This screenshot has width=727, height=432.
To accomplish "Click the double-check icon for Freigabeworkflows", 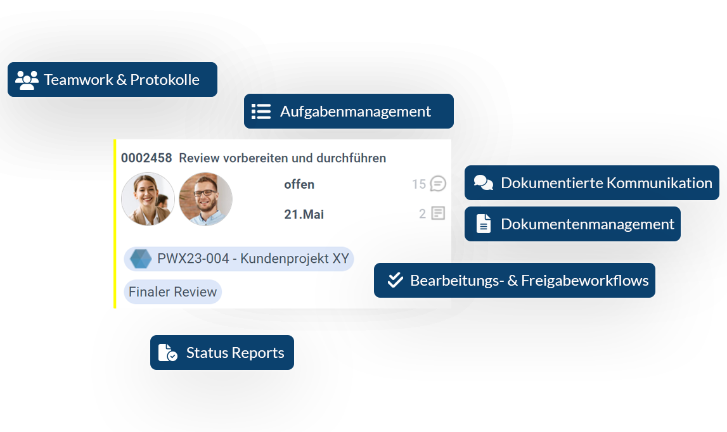I will click(x=395, y=280).
